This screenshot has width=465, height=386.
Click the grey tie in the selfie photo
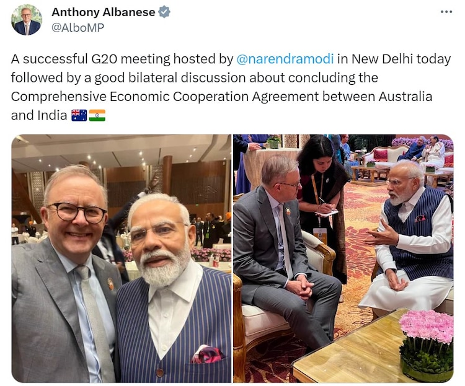[95, 320]
